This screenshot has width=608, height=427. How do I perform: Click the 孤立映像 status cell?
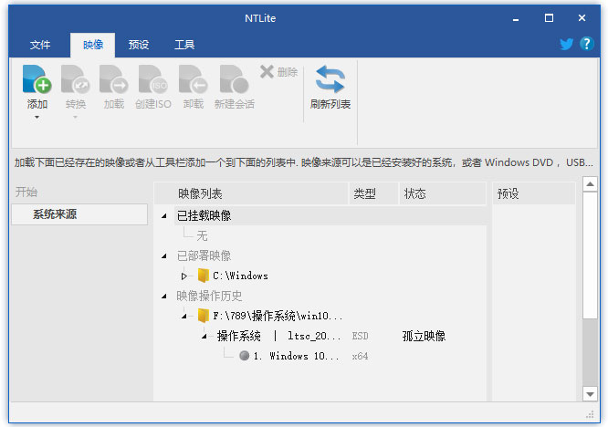pos(424,336)
